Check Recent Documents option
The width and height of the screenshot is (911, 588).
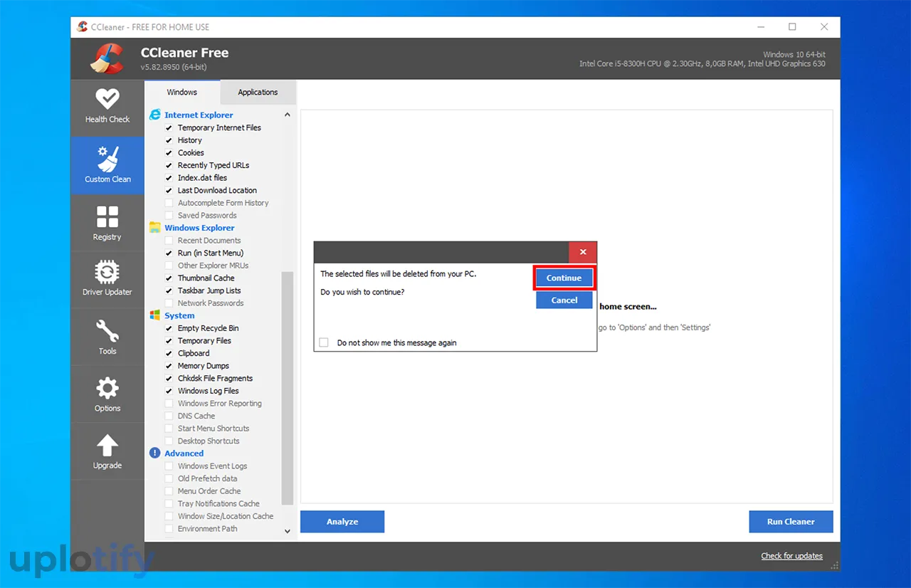click(169, 241)
